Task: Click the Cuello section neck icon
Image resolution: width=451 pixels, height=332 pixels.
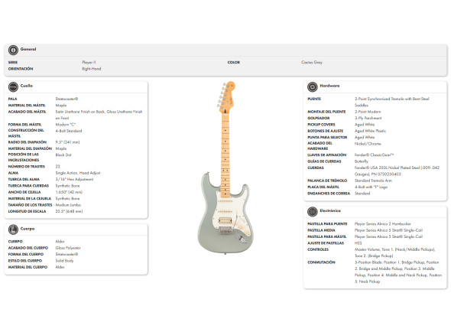Action: click(x=13, y=86)
